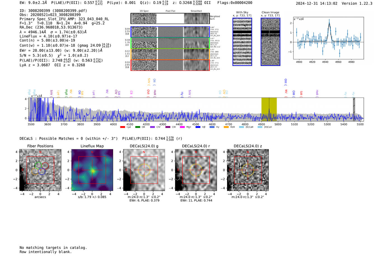Click the 'Cont(n) = 5.00(±3.00)e-19' text
This screenshot has height=267, width=392.
click(x=47, y=40)
